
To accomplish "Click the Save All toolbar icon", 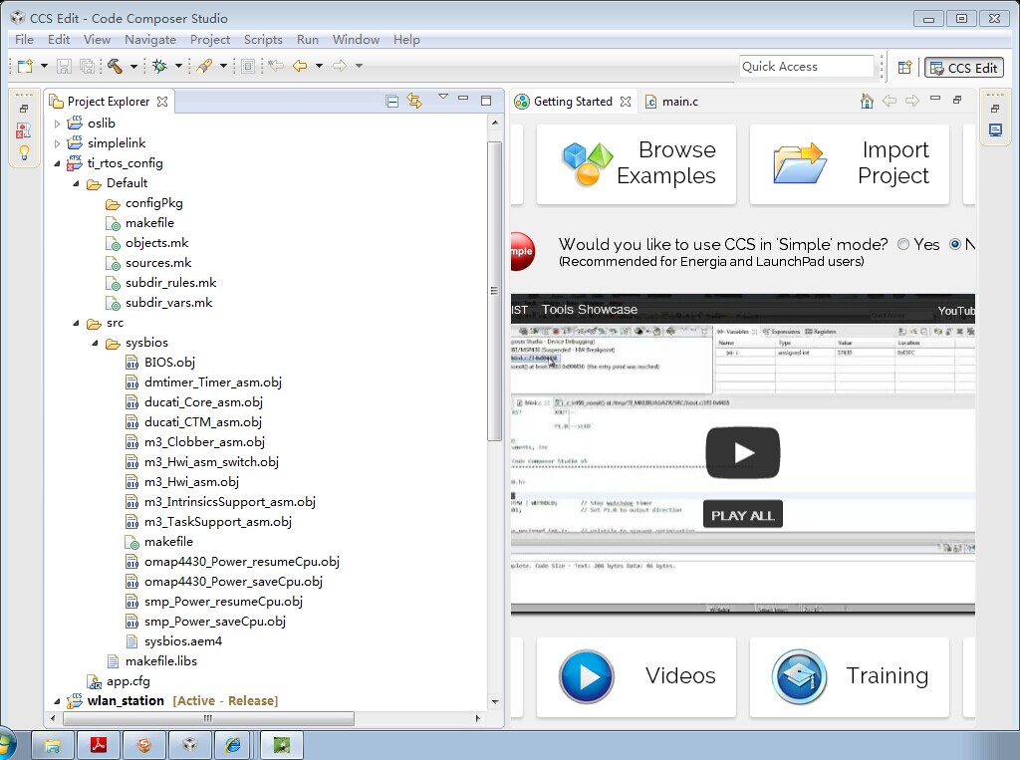I will tap(87, 66).
